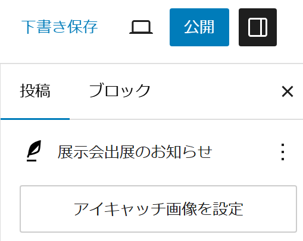Select the block settings tab ブロック
303x241 pixels.
point(120,91)
